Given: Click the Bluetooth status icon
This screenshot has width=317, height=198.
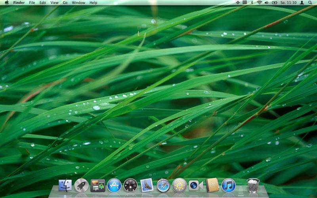Looking at the screenshot, I should 252,3.
